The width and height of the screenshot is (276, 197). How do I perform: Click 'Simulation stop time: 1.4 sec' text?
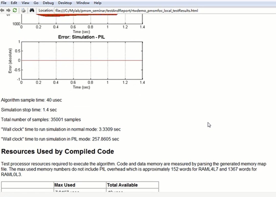click(x=29, y=110)
